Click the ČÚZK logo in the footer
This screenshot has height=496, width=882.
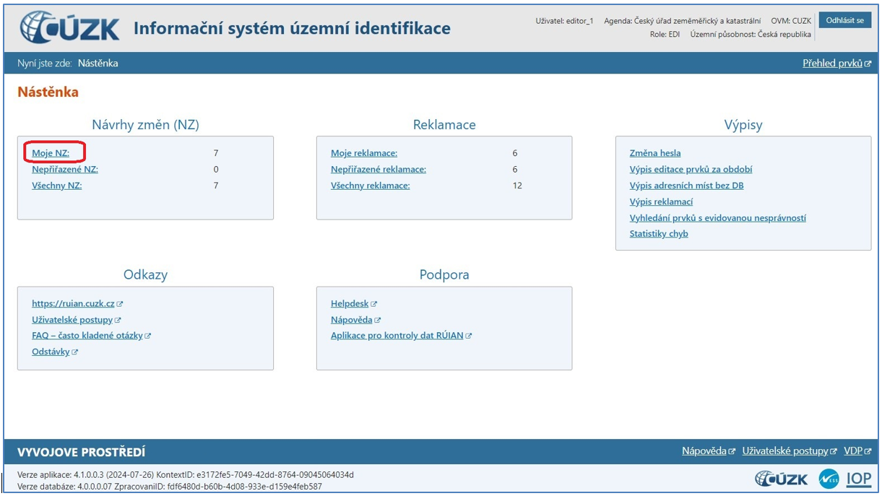coord(782,478)
